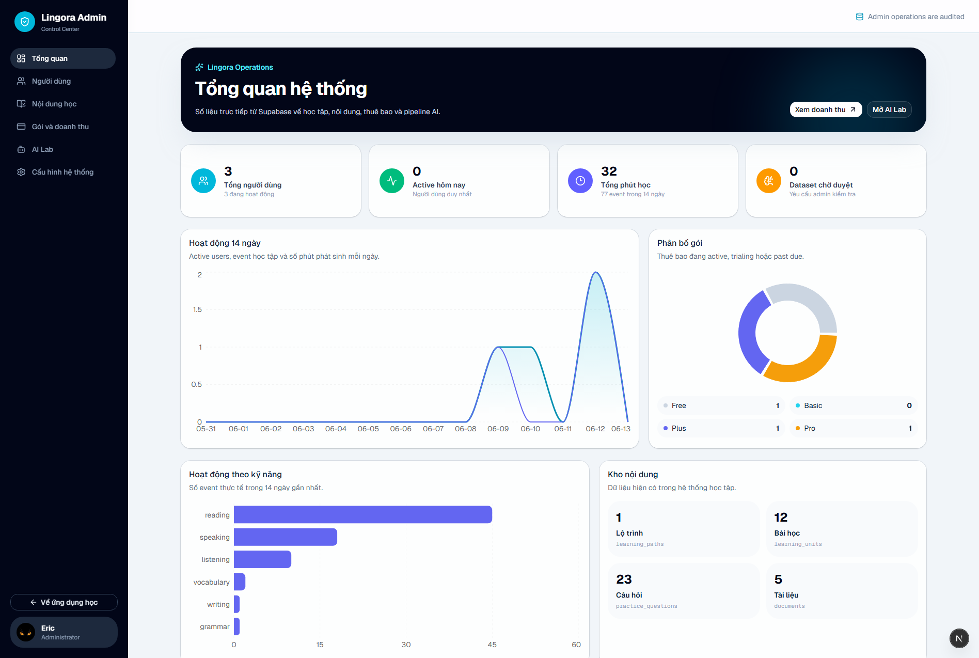Click the Kho nội dung heading
The height and width of the screenshot is (658, 979).
pyautogui.click(x=633, y=475)
